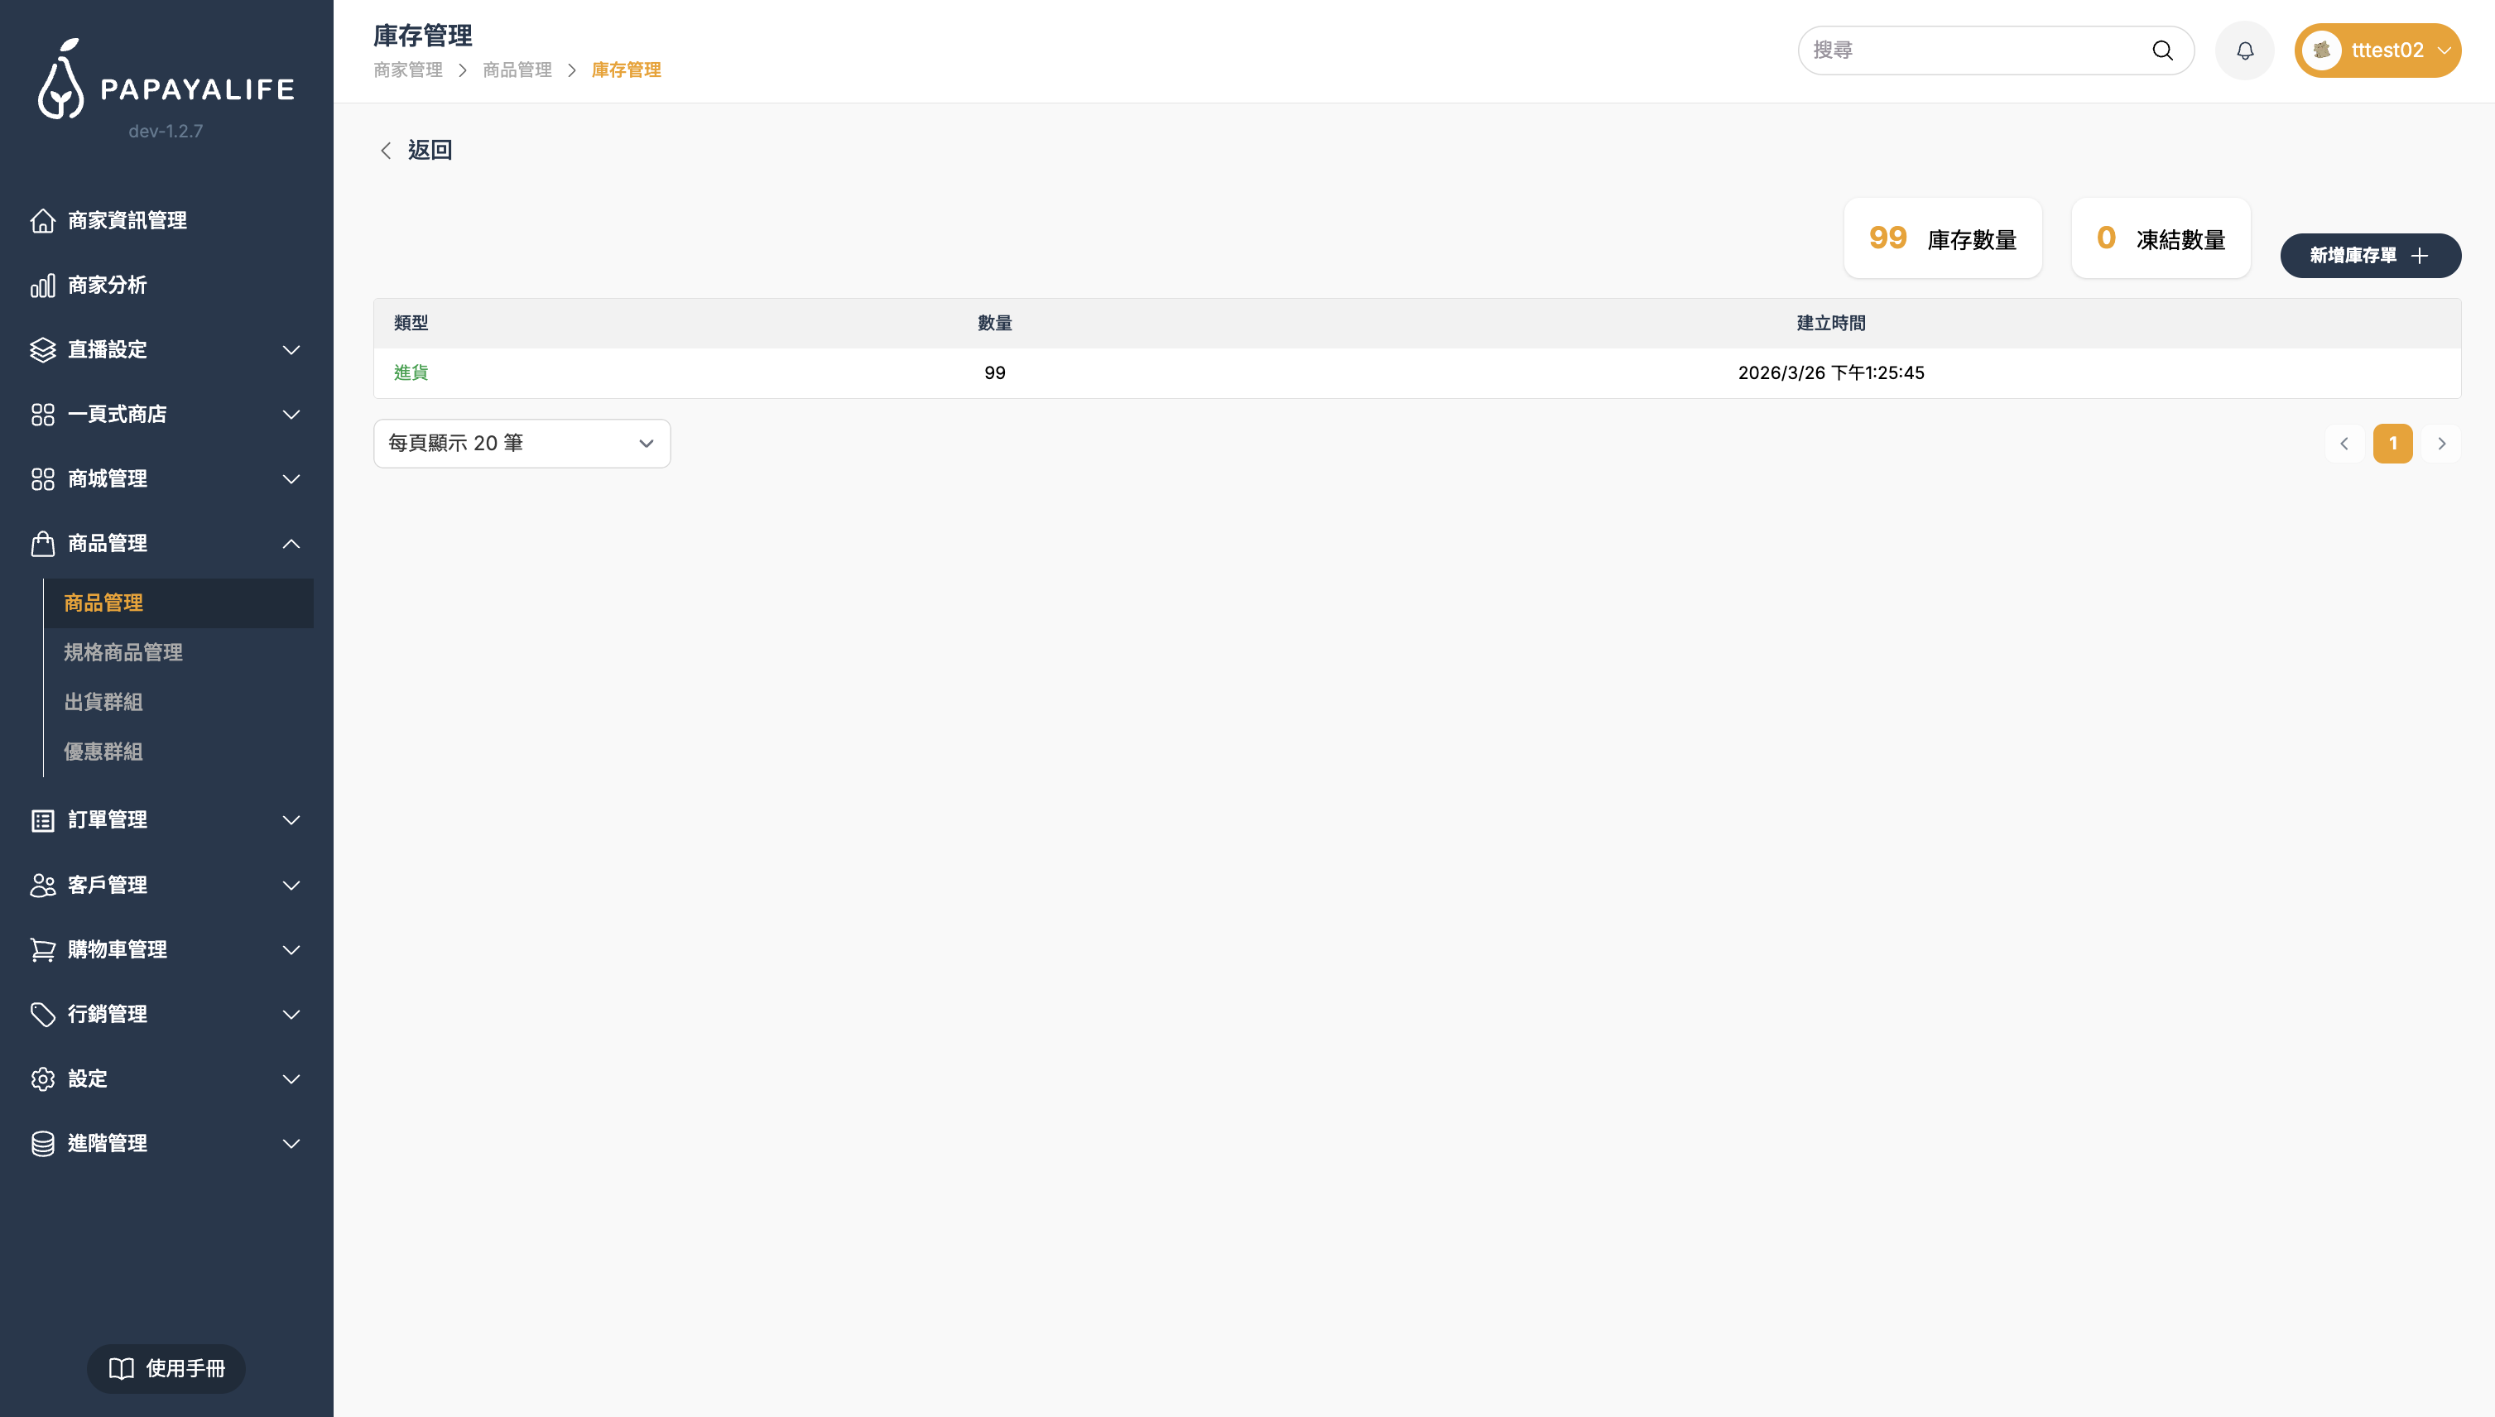Viewport: 2495px width, 1417px height.
Task: Open the 每頁顯示 20 筆 dropdown
Action: coord(522,444)
